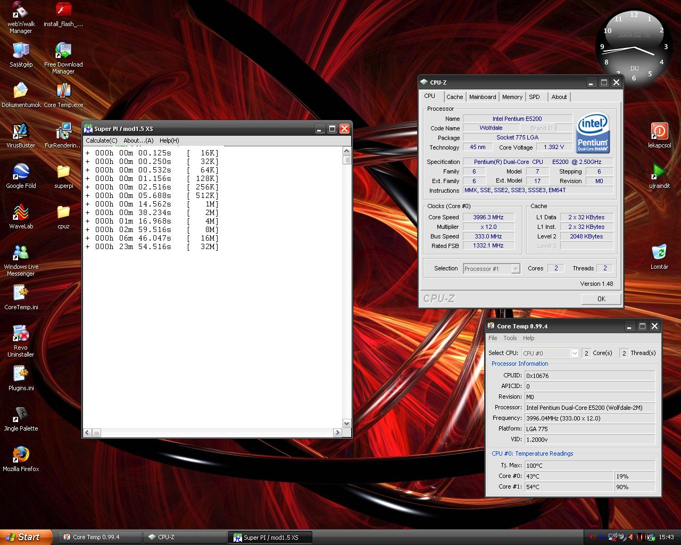Click the Super PI vertical scroll up arrow
Screen dimensions: 681x545
347,151
